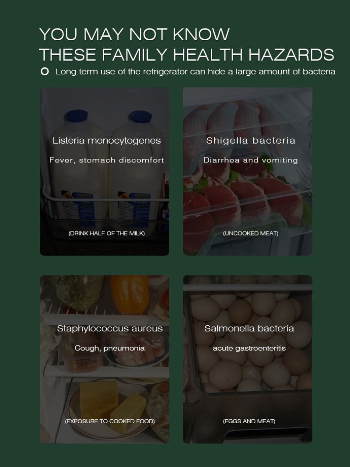The width and height of the screenshot is (350, 467).
Task: Click the 'THESE FAMILY HEALTH HAZARDS' heading line
Action: (x=187, y=55)
